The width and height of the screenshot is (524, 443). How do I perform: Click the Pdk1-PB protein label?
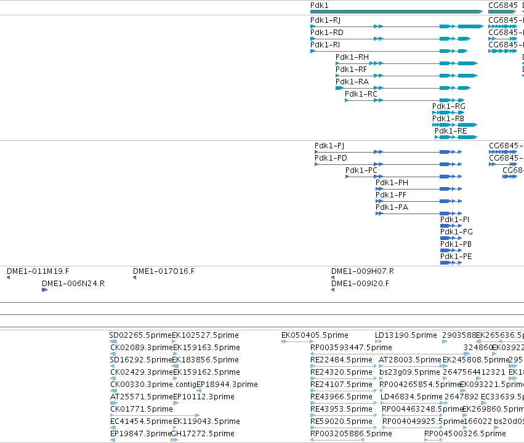(x=456, y=244)
